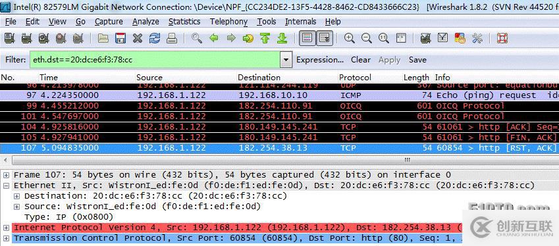Screen dimensions: 559x246
Task: Reset zoom to normal size icon
Action: pos(384,38)
